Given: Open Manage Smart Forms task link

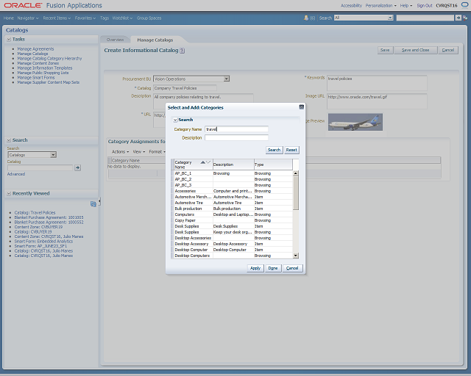Looking at the screenshot, I should pos(36,78).
